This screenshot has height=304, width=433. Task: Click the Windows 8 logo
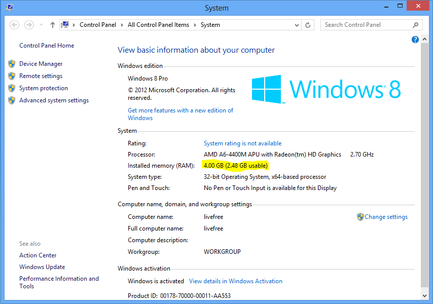(326, 89)
